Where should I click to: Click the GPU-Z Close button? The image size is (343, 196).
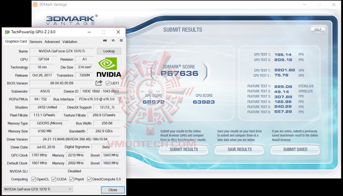[113, 190]
